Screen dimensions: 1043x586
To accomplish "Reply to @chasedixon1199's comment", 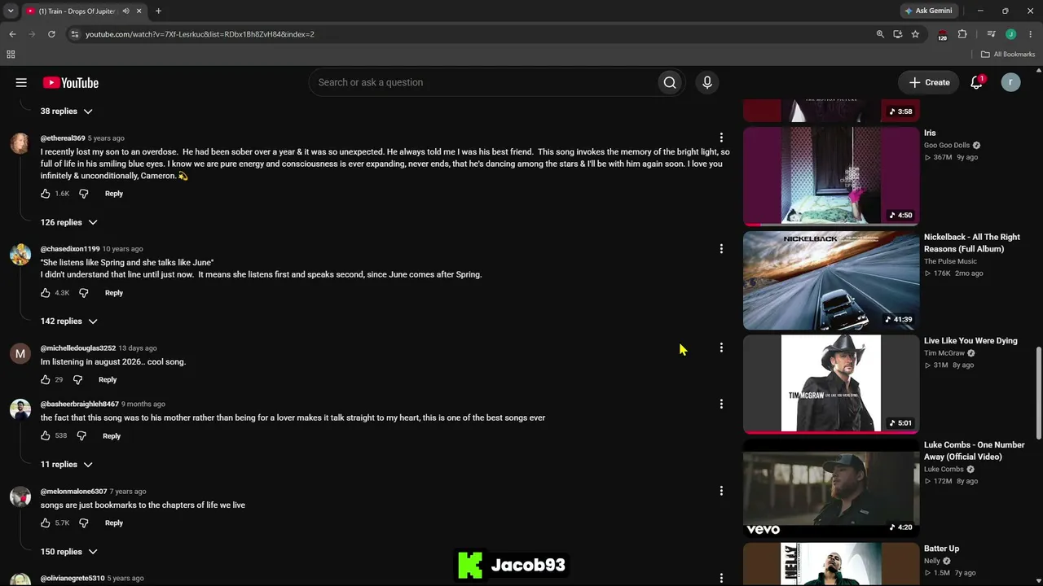I will (x=114, y=293).
